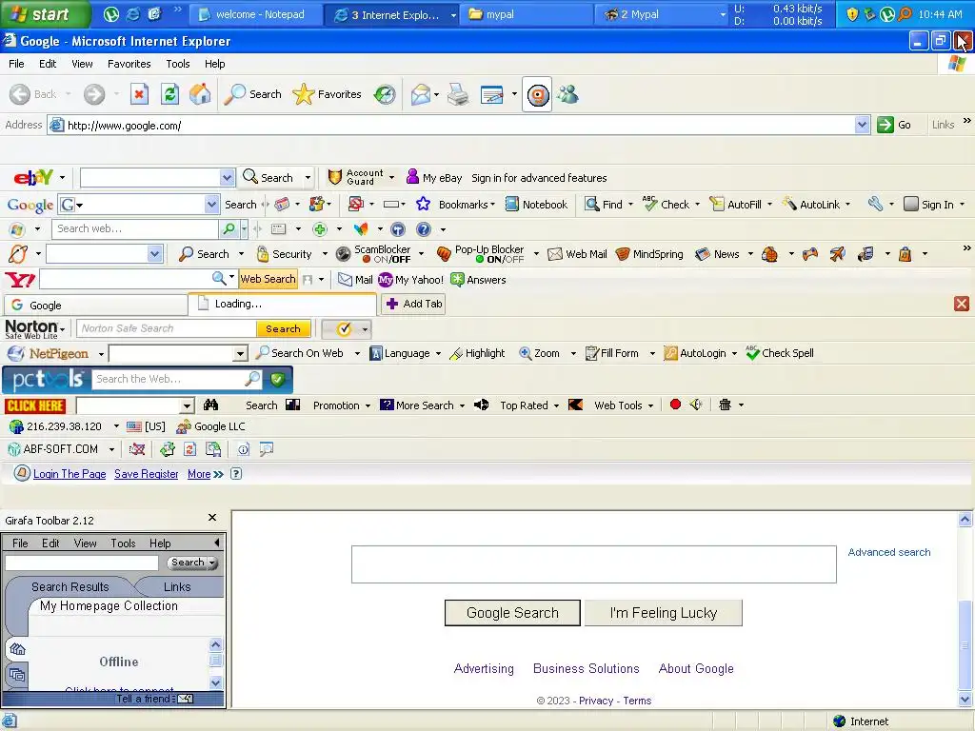Close the Girafa Toolbar panel
The width and height of the screenshot is (975, 731).
tap(212, 517)
